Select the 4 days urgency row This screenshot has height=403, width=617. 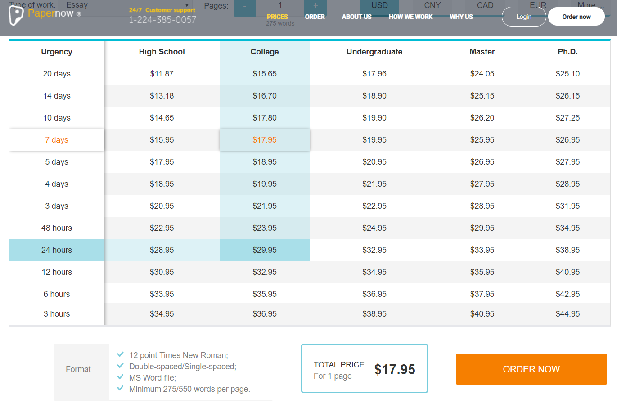tap(57, 184)
